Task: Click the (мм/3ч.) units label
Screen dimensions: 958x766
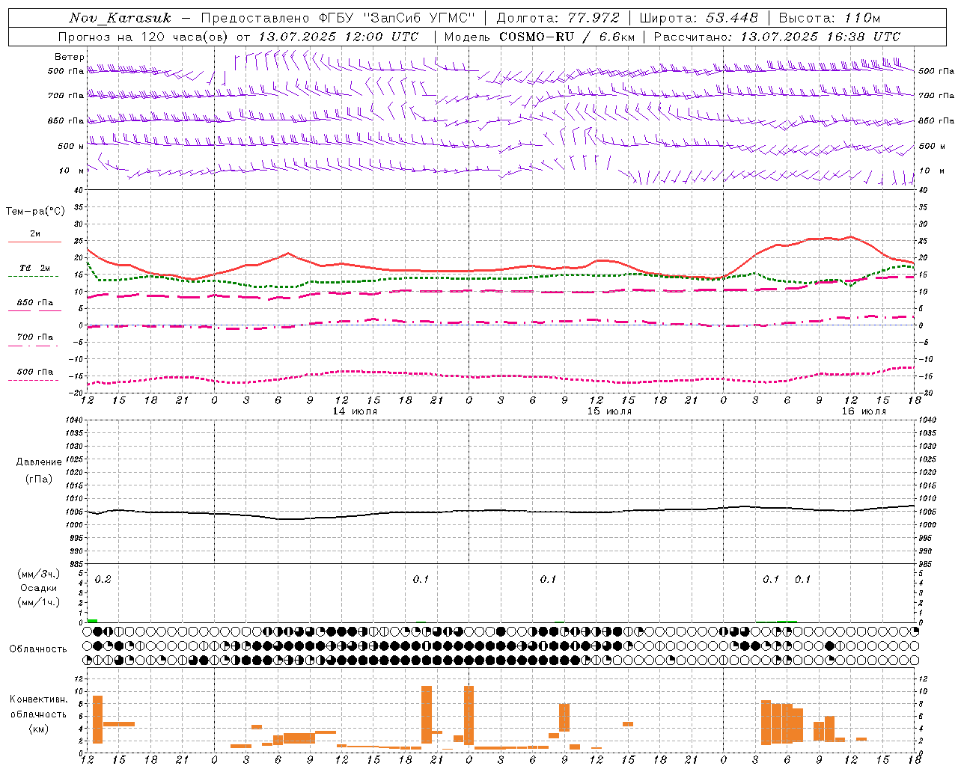Action: coord(39,574)
